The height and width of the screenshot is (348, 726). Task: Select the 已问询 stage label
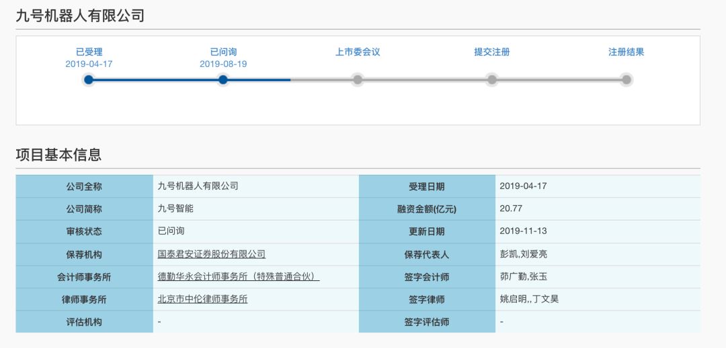[223, 52]
